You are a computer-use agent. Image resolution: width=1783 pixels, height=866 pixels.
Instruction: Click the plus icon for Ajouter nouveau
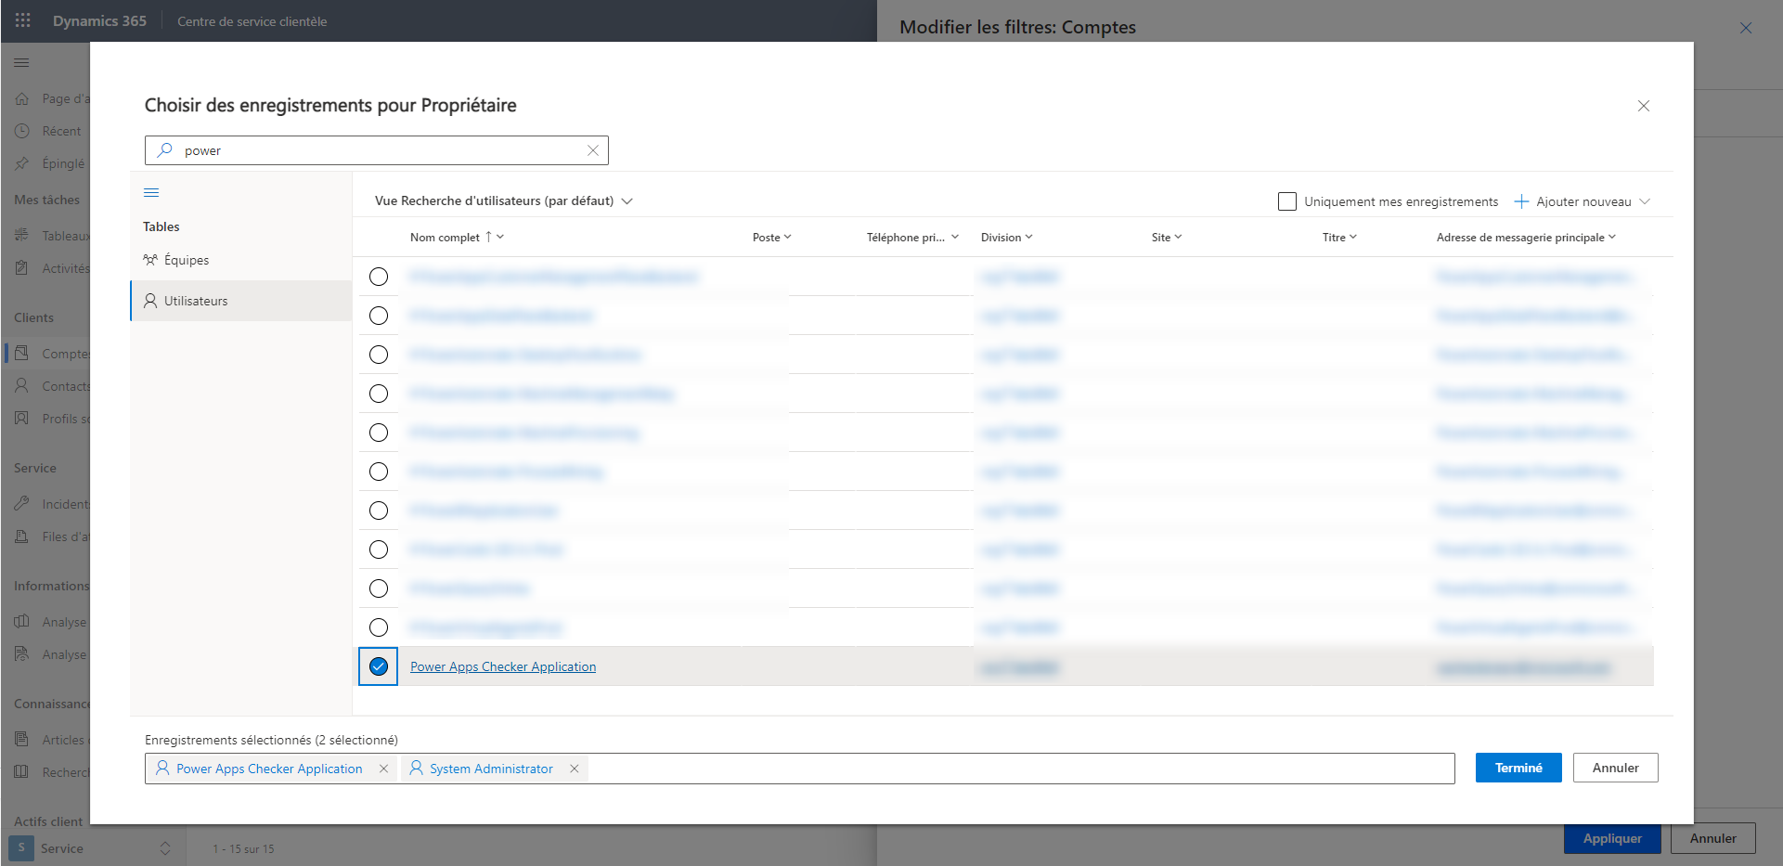click(1521, 201)
